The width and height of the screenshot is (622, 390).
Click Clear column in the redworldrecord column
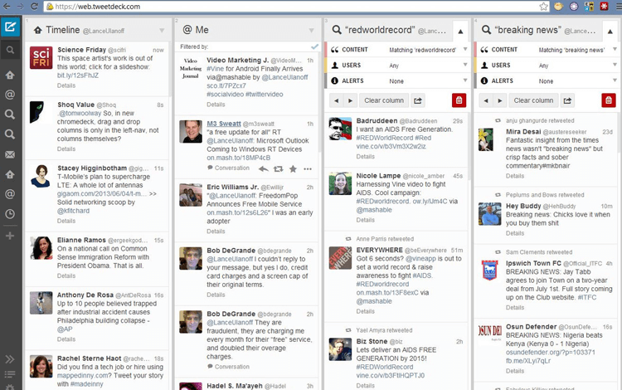click(x=384, y=100)
